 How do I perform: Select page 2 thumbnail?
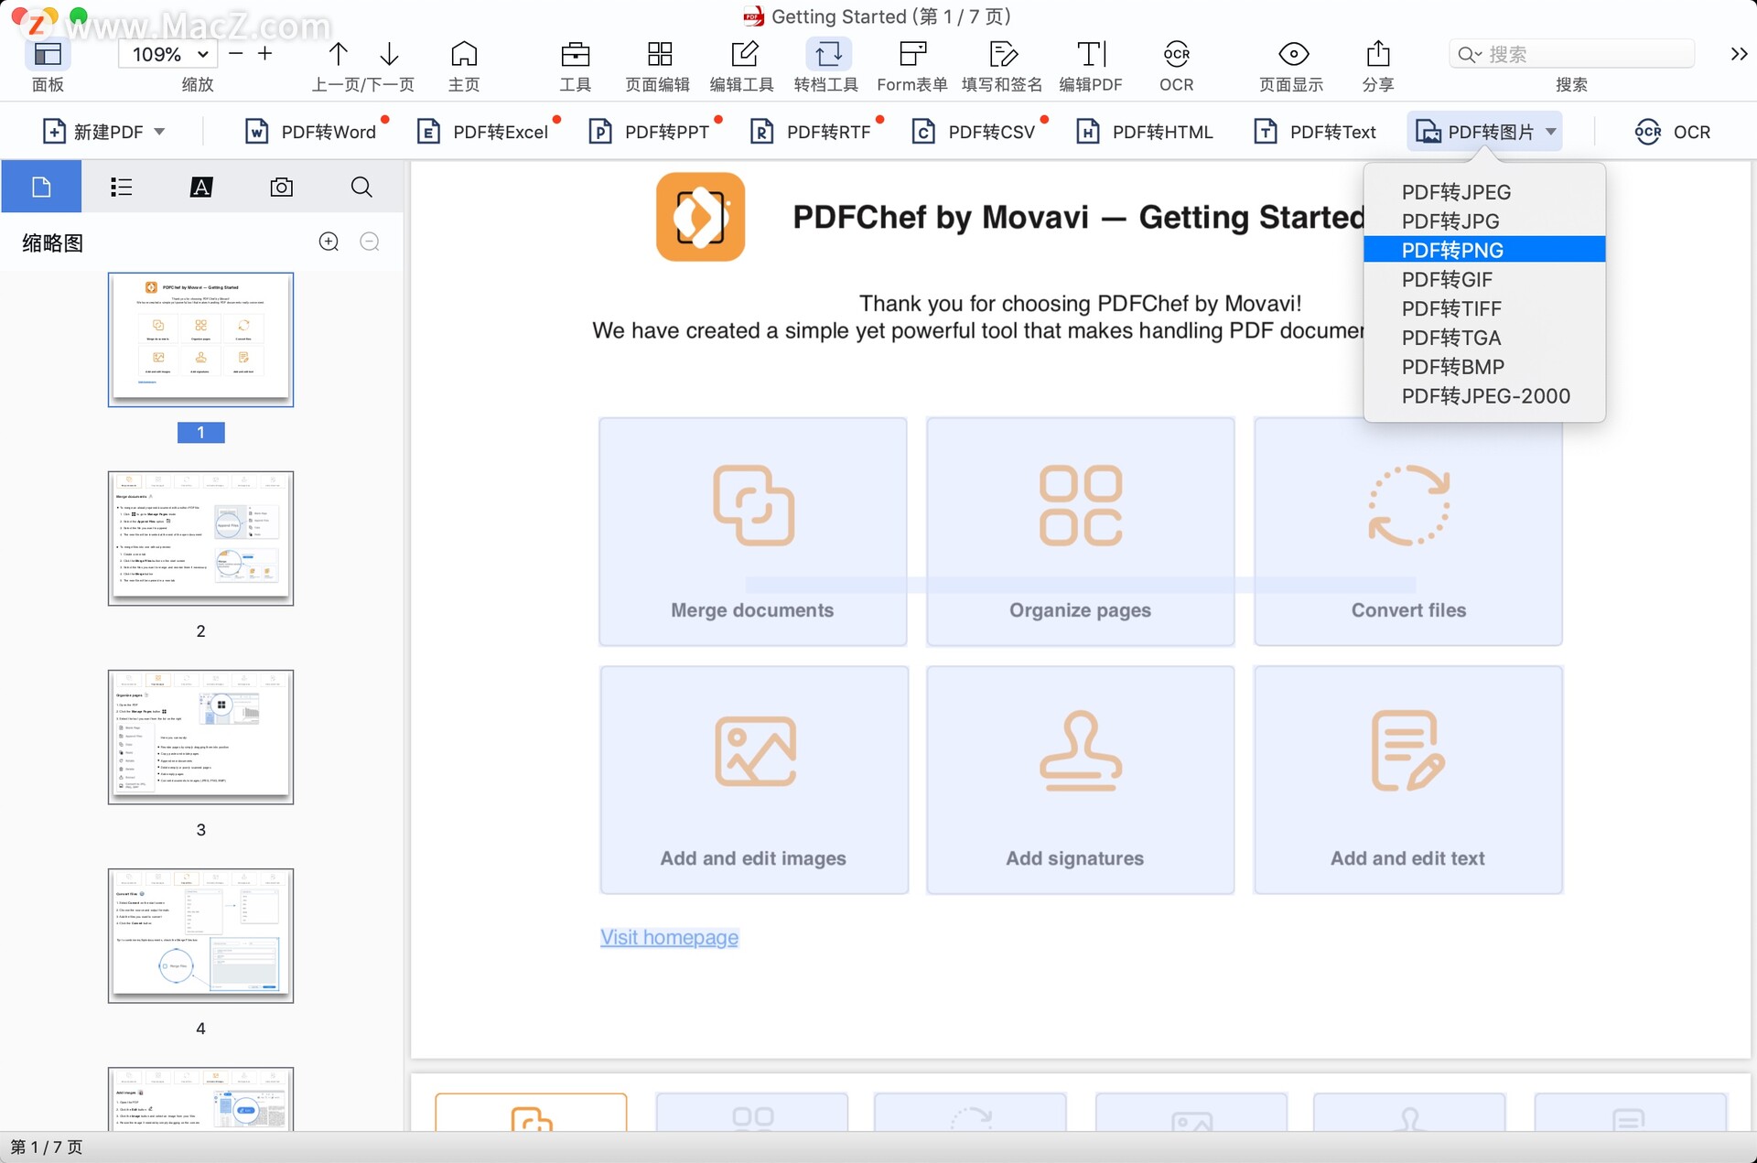point(200,538)
